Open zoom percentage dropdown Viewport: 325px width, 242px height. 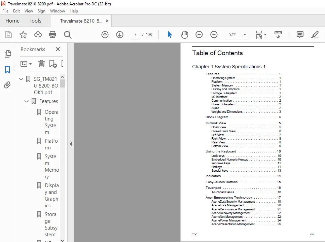(x=245, y=35)
